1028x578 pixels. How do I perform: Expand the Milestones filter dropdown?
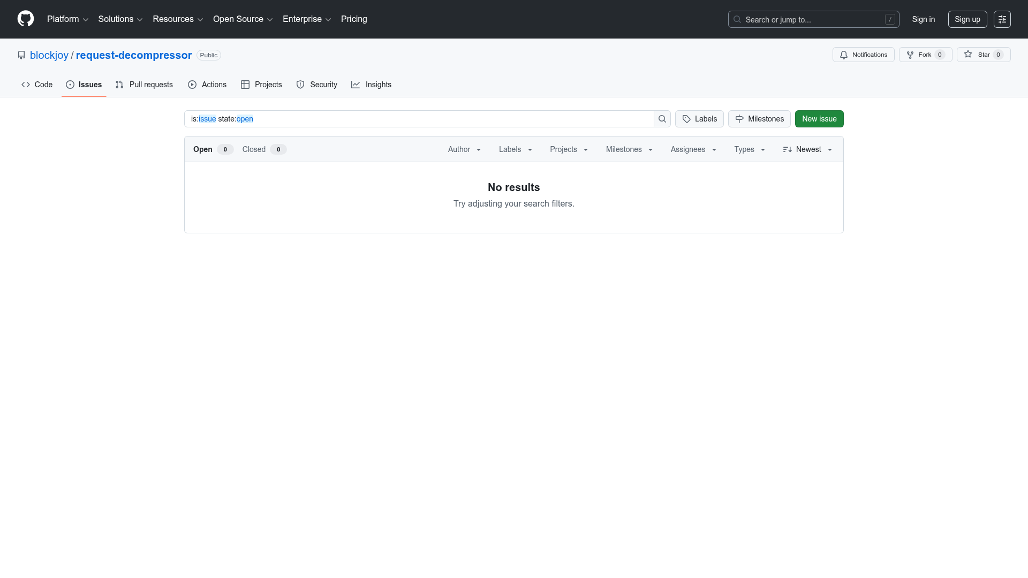pyautogui.click(x=629, y=149)
